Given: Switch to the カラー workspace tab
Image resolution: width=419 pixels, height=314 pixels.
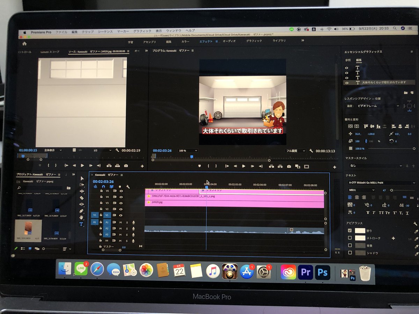Looking at the screenshot, I should click(185, 41).
